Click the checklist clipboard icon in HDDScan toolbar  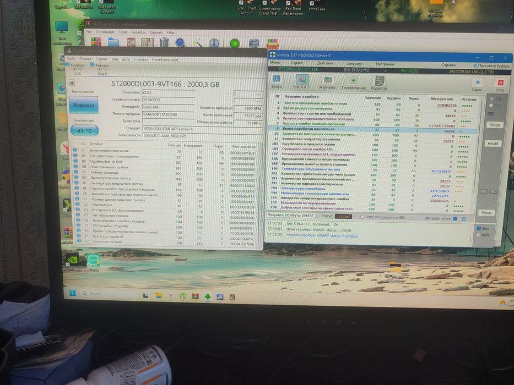tap(131, 42)
